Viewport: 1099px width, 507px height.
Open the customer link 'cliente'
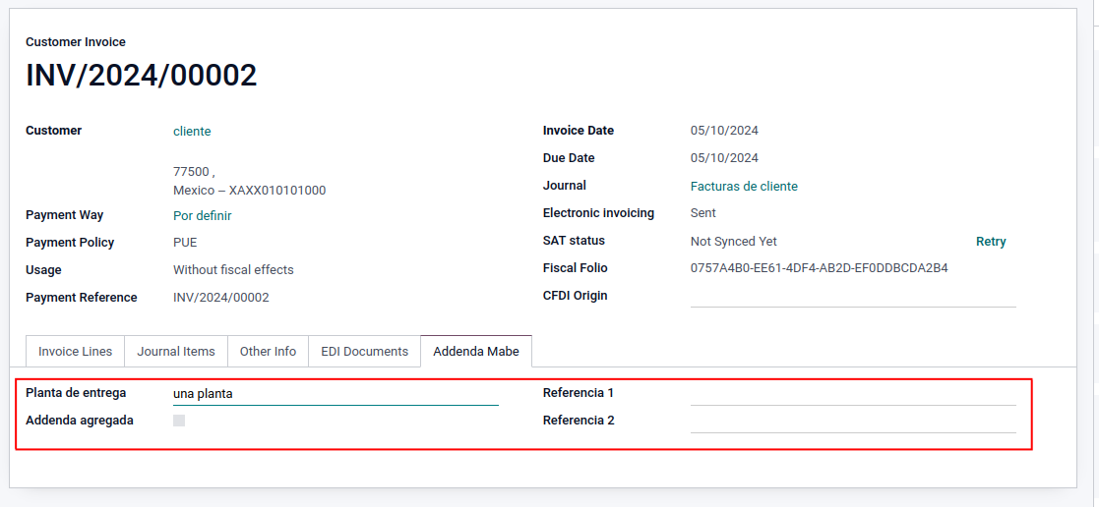click(x=192, y=132)
